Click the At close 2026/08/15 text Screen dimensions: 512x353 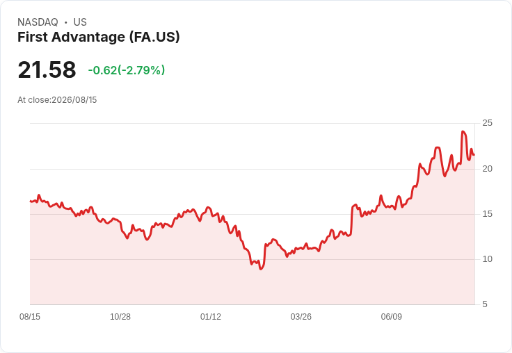[x=57, y=100]
